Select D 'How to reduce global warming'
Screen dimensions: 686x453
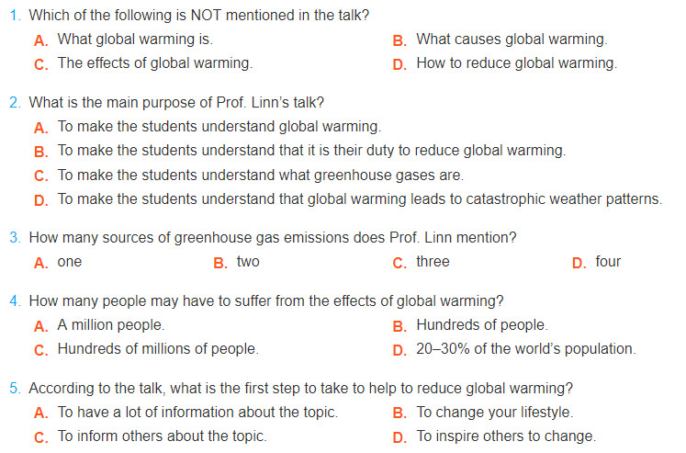516,63
